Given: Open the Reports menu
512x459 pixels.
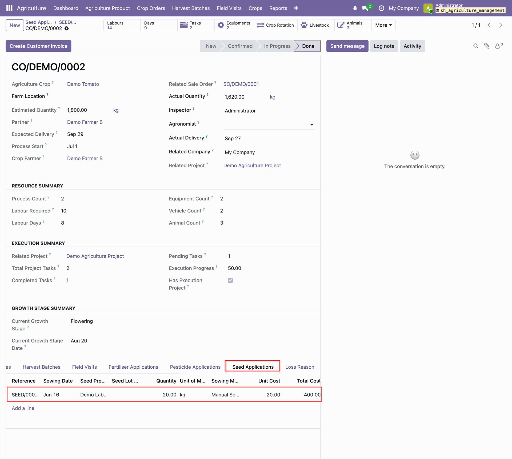Looking at the screenshot, I should click(278, 8).
